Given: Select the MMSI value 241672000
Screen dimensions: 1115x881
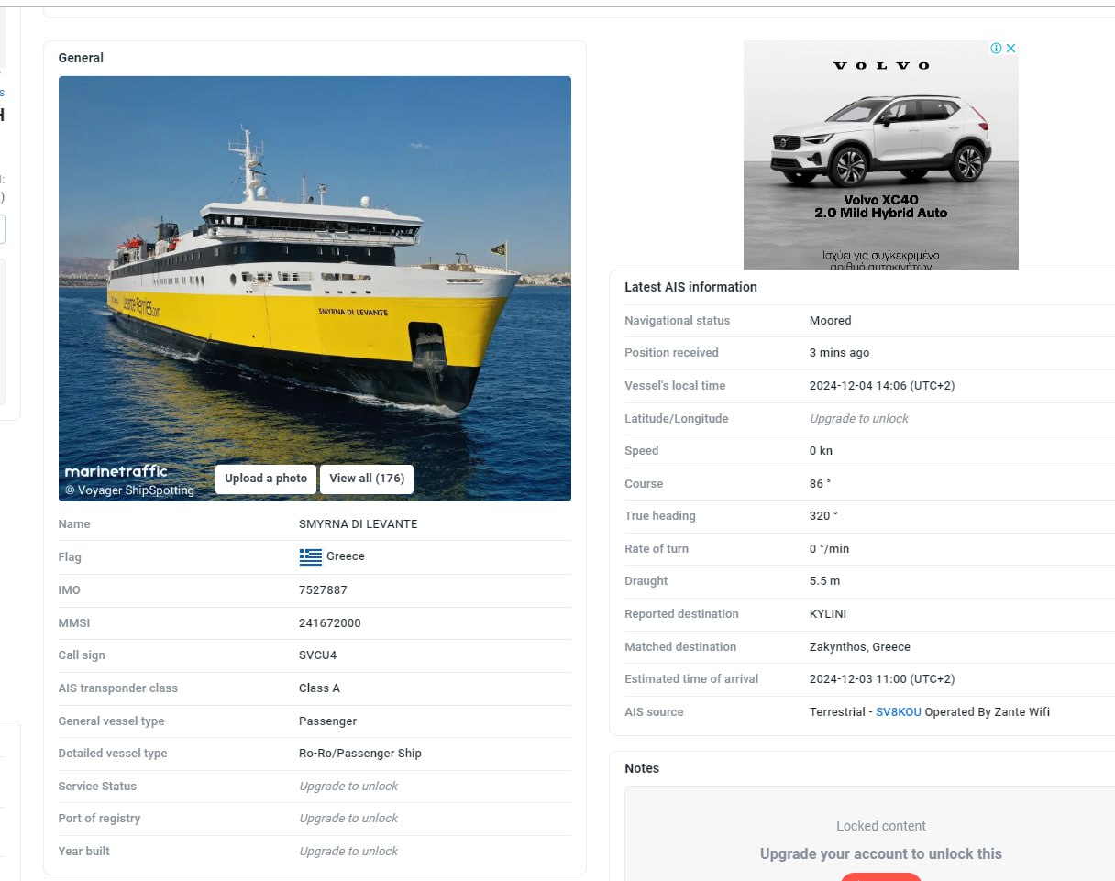Looking at the screenshot, I should (330, 623).
